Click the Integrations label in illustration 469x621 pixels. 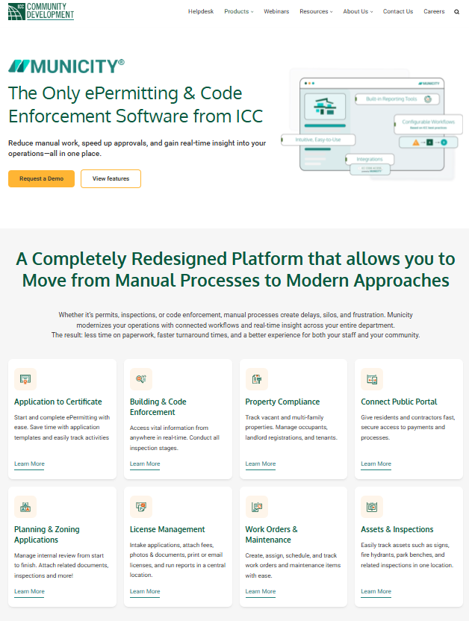[x=370, y=159]
